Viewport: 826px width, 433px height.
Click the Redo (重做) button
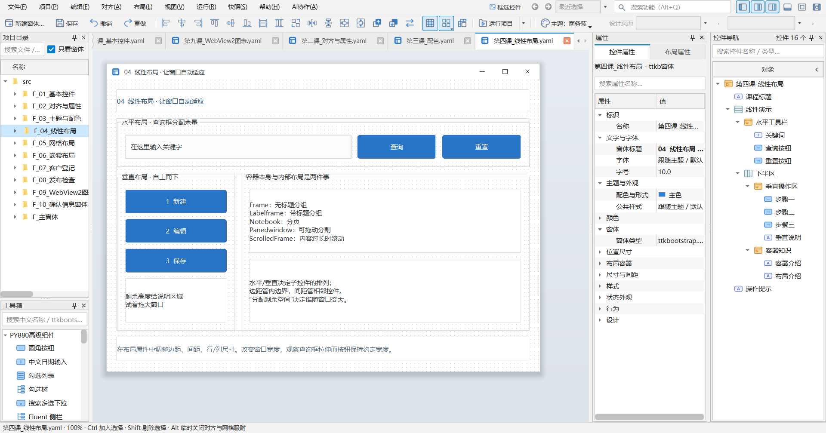(135, 23)
